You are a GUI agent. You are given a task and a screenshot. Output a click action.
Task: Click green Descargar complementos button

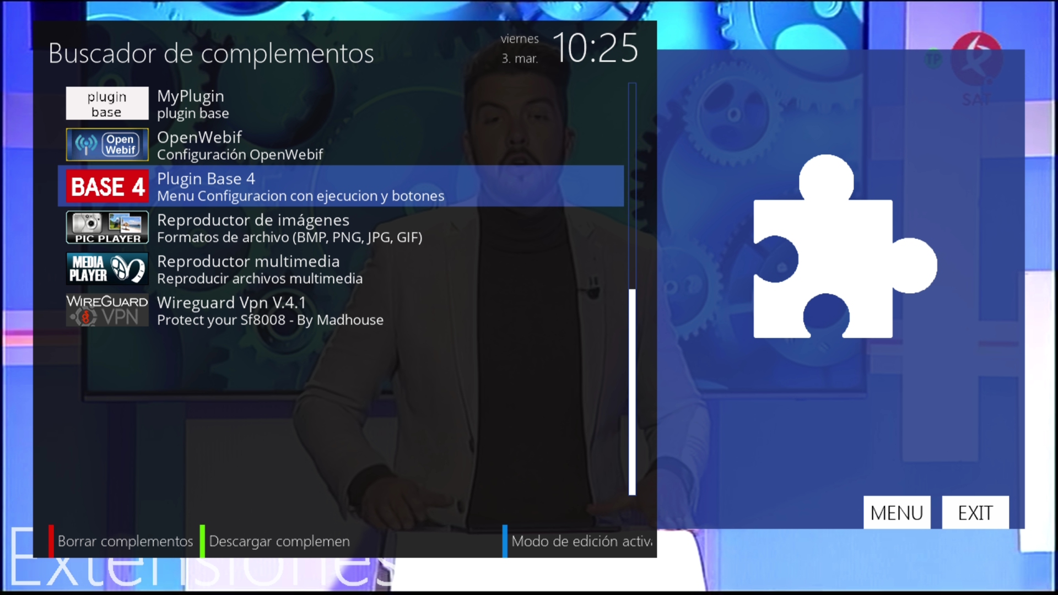pyautogui.click(x=278, y=542)
